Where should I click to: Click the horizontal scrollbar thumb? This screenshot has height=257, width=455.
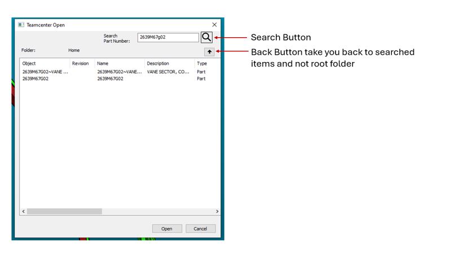coord(64,211)
